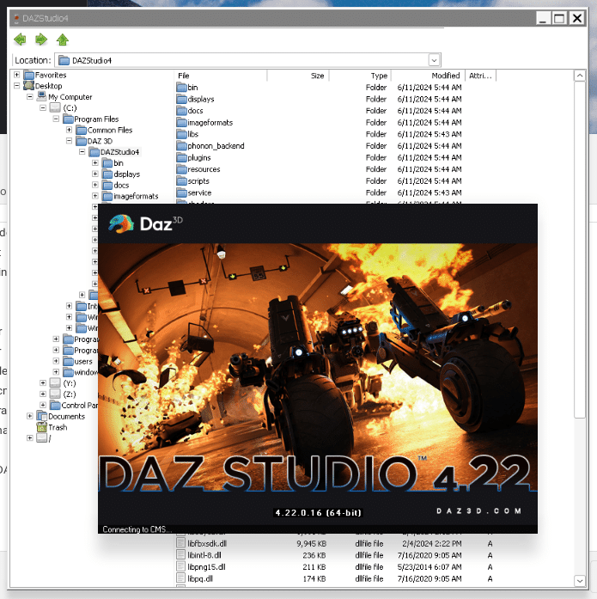Screen dimensions: 597x599
Task: Collapse the DAZStudio4 tree node
Action: (x=82, y=151)
